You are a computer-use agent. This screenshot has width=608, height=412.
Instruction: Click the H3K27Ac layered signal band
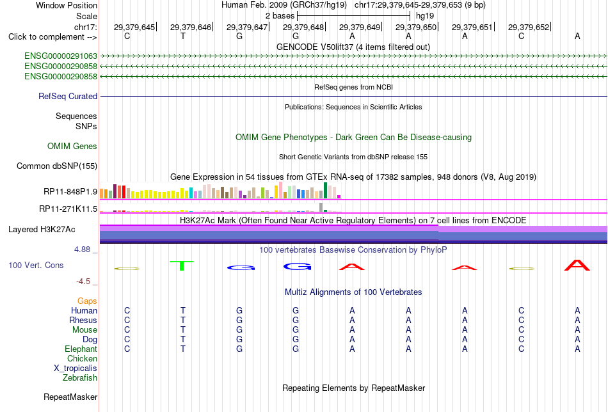point(353,234)
